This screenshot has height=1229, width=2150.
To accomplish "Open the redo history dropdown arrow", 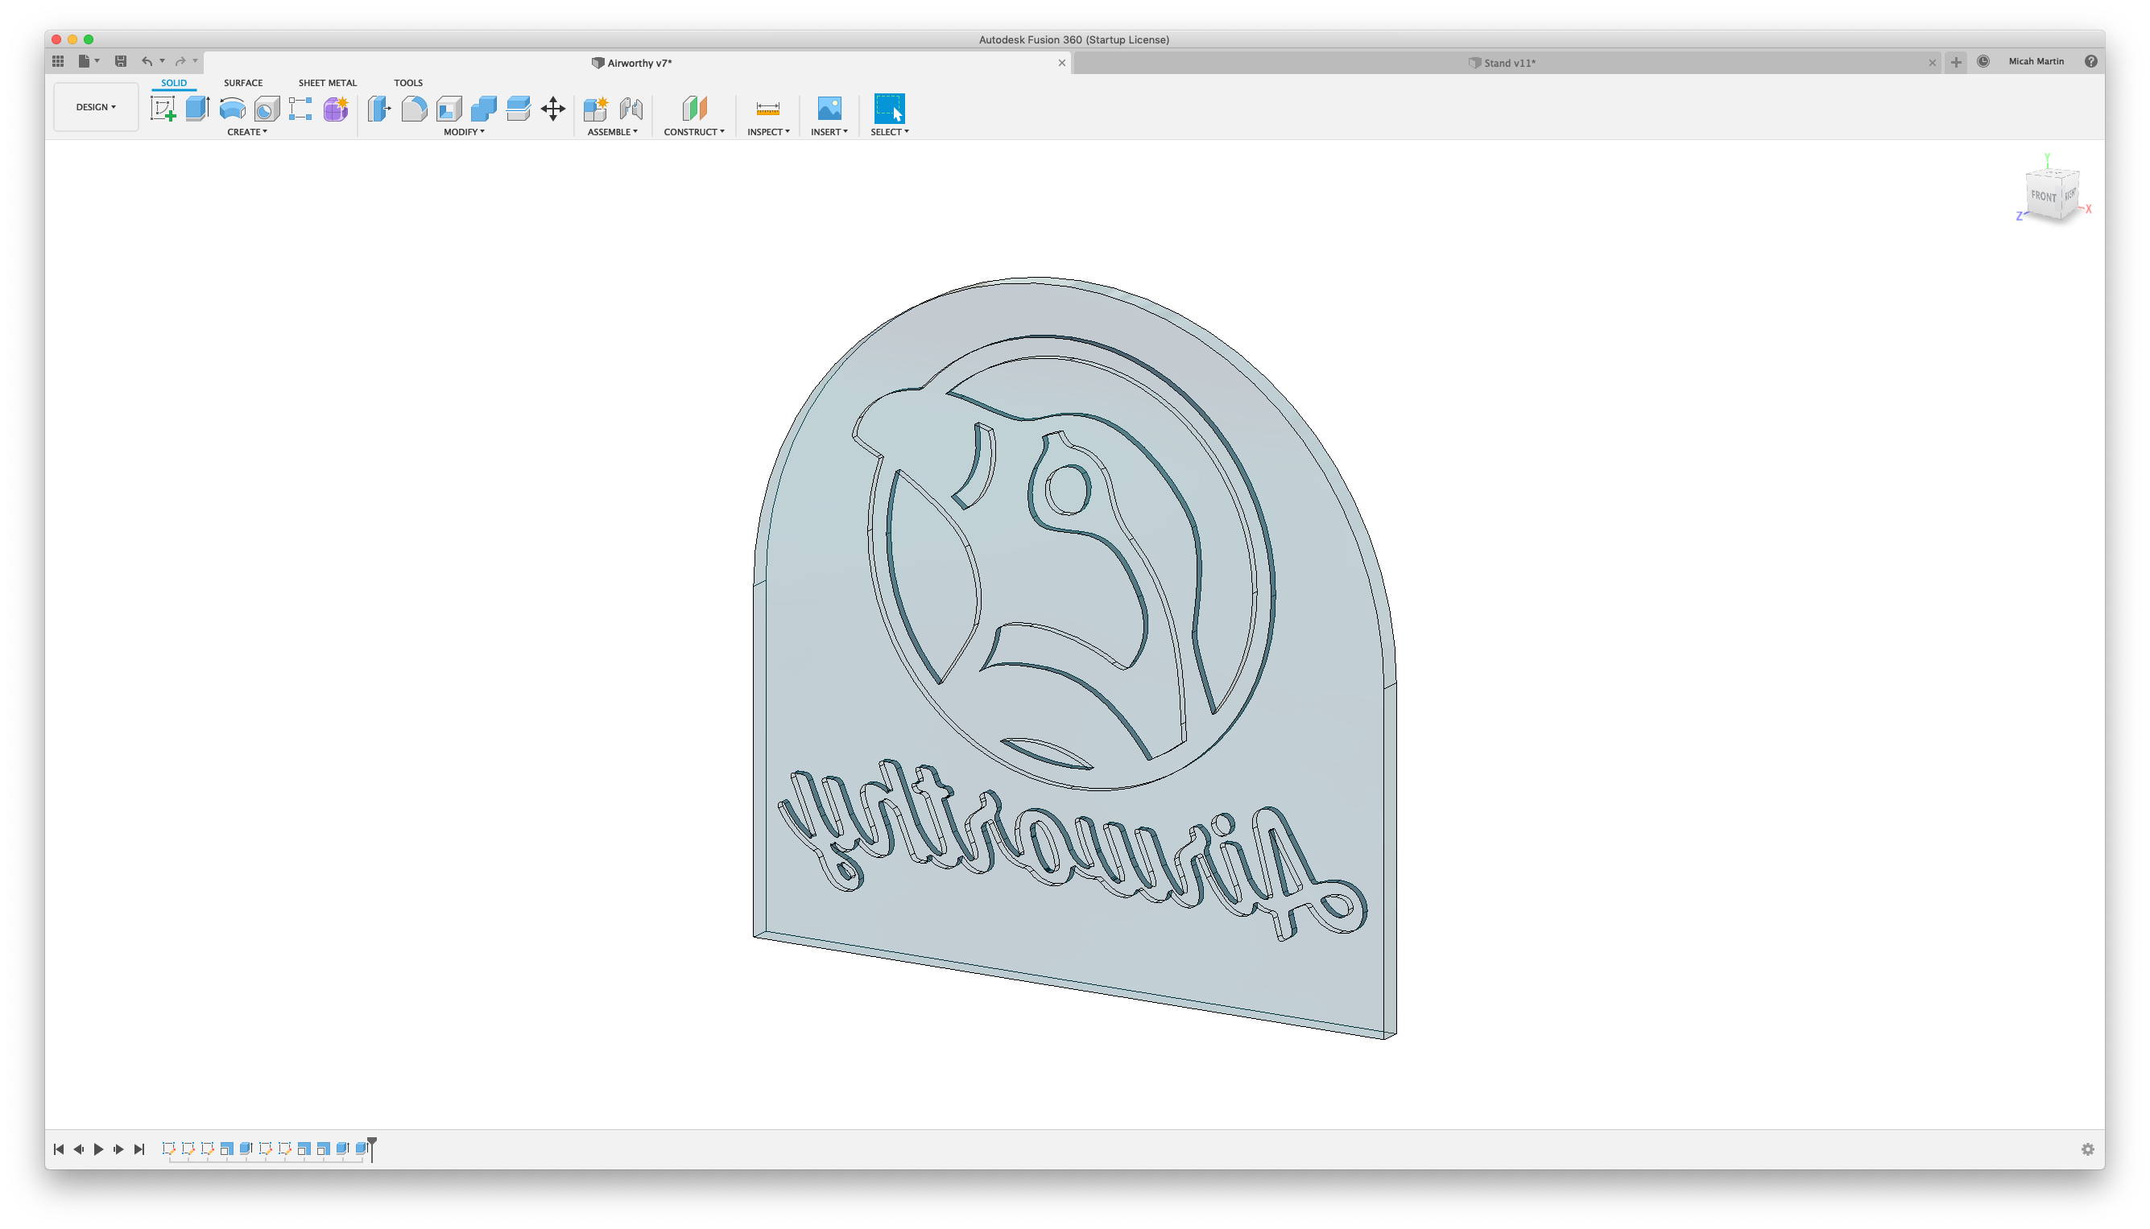I will pyautogui.click(x=195, y=61).
